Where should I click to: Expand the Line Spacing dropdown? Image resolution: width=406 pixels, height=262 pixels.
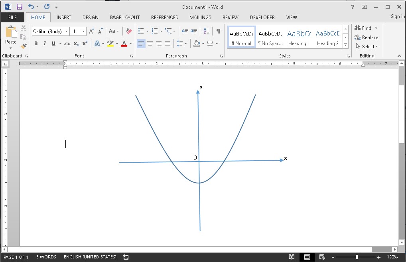pos(185,43)
